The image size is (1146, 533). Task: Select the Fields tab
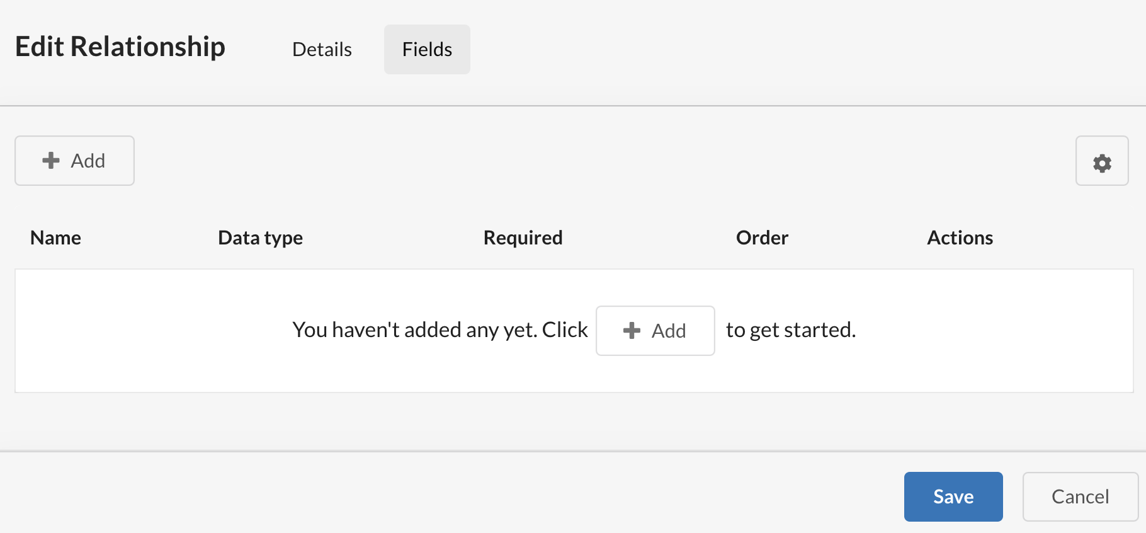pos(427,49)
